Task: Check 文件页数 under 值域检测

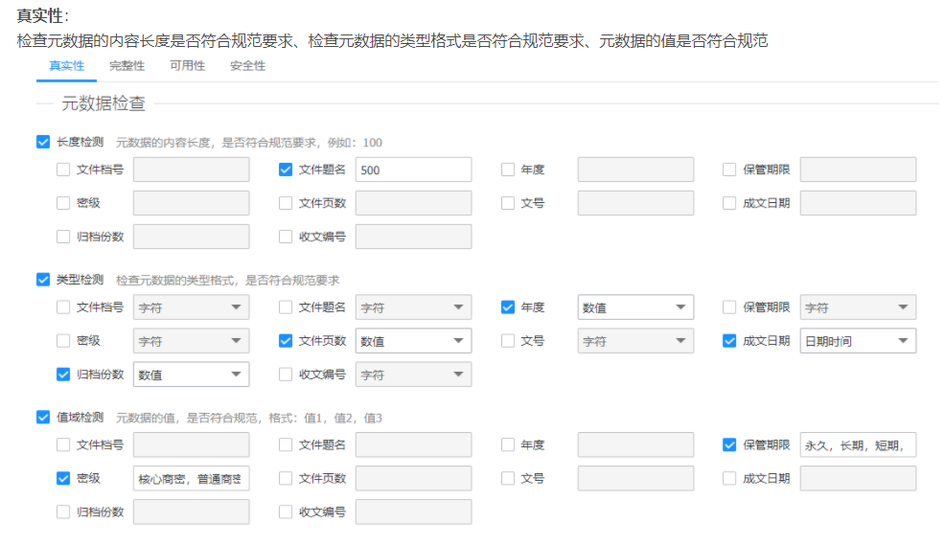Action: pyautogui.click(x=286, y=478)
